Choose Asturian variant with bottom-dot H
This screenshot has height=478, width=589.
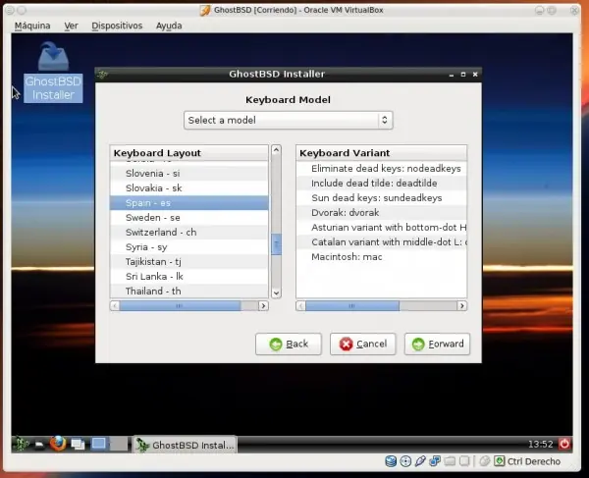(381, 227)
